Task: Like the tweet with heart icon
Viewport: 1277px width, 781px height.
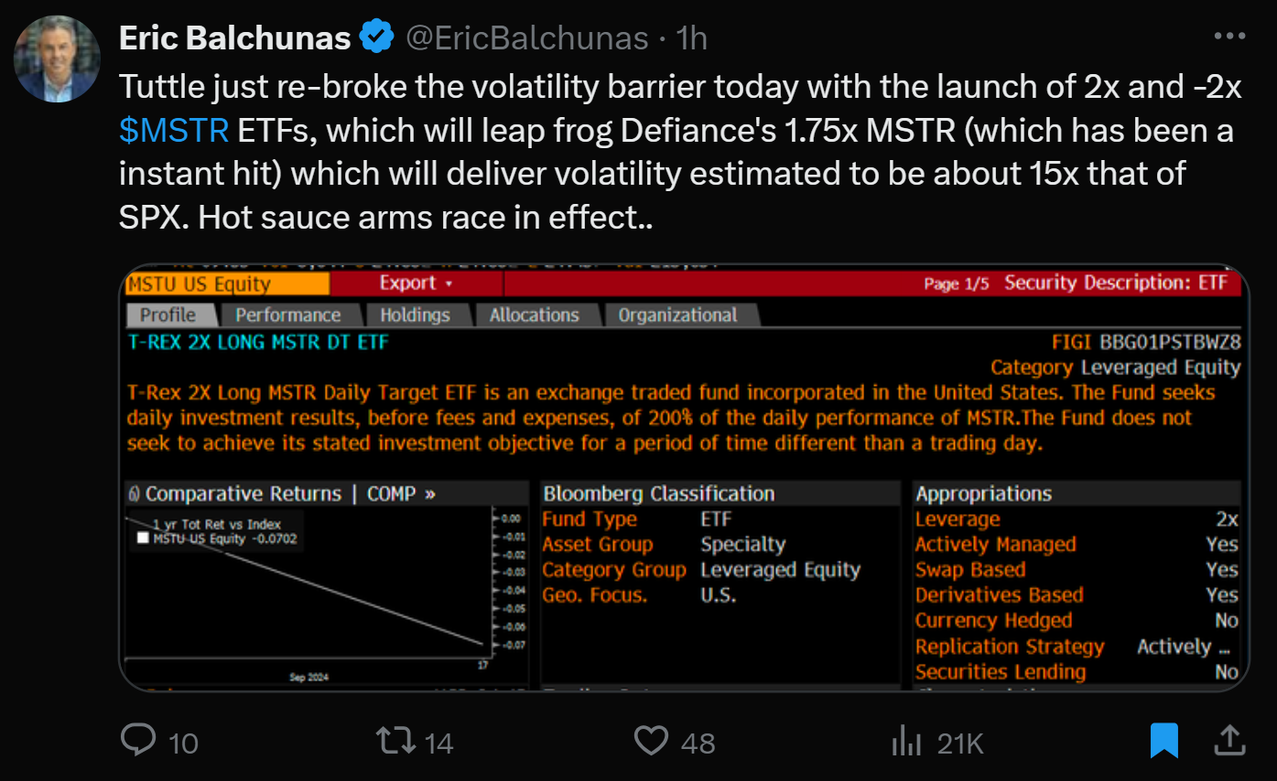Action: pos(651,740)
